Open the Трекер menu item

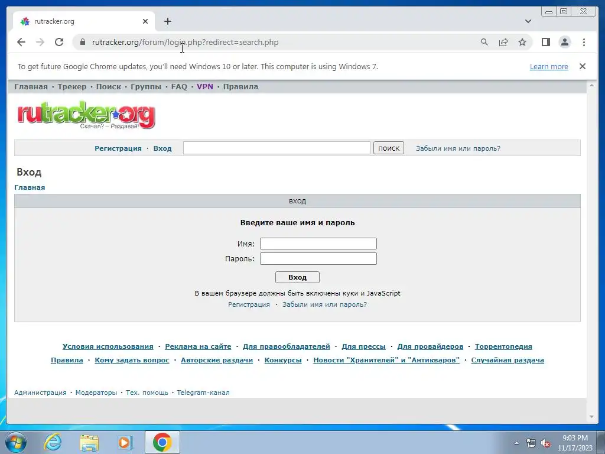[x=72, y=86]
